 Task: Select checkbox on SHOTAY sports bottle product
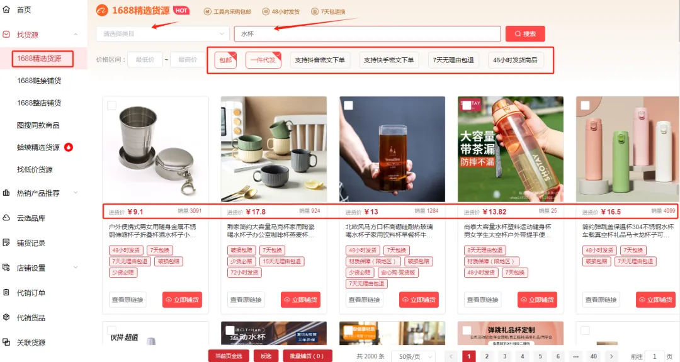tap(467, 105)
